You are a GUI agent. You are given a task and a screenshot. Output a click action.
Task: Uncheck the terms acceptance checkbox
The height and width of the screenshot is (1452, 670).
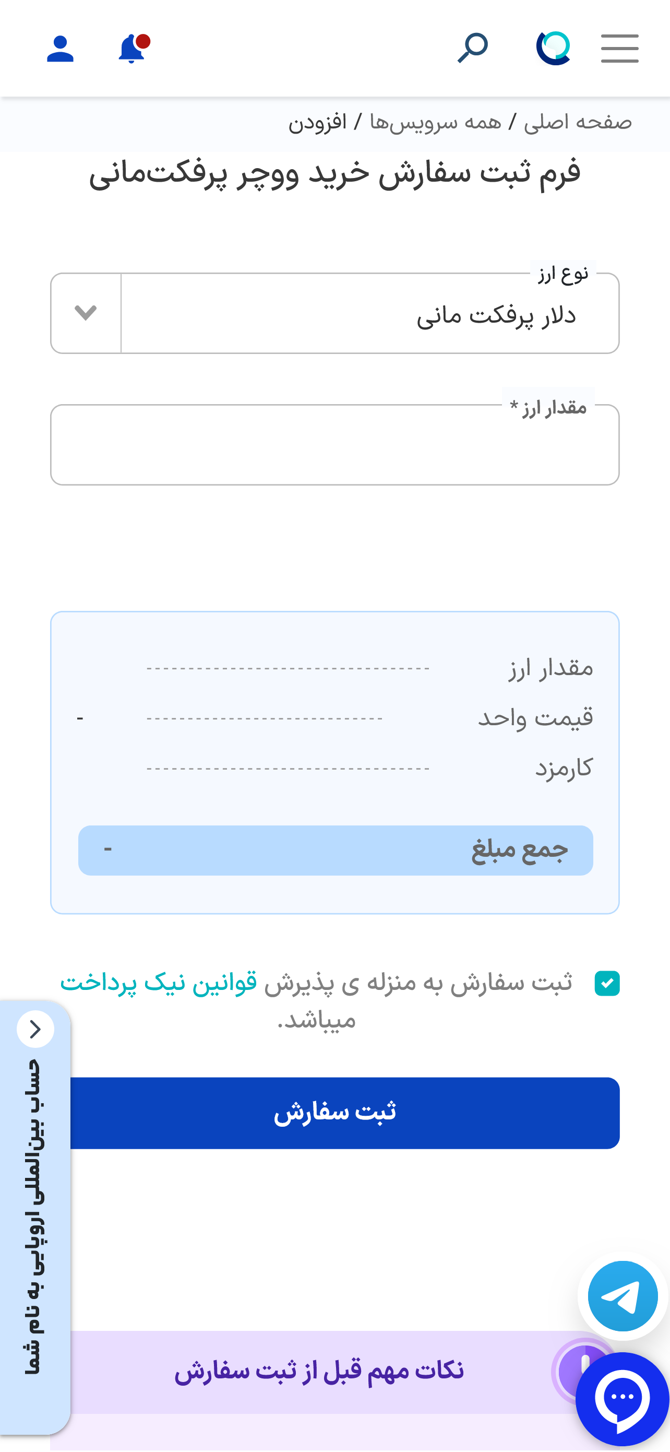[607, 984]
